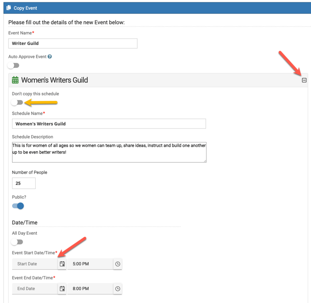
Task: Click the 8:00 PM end time field
Action: coord(90,289)
